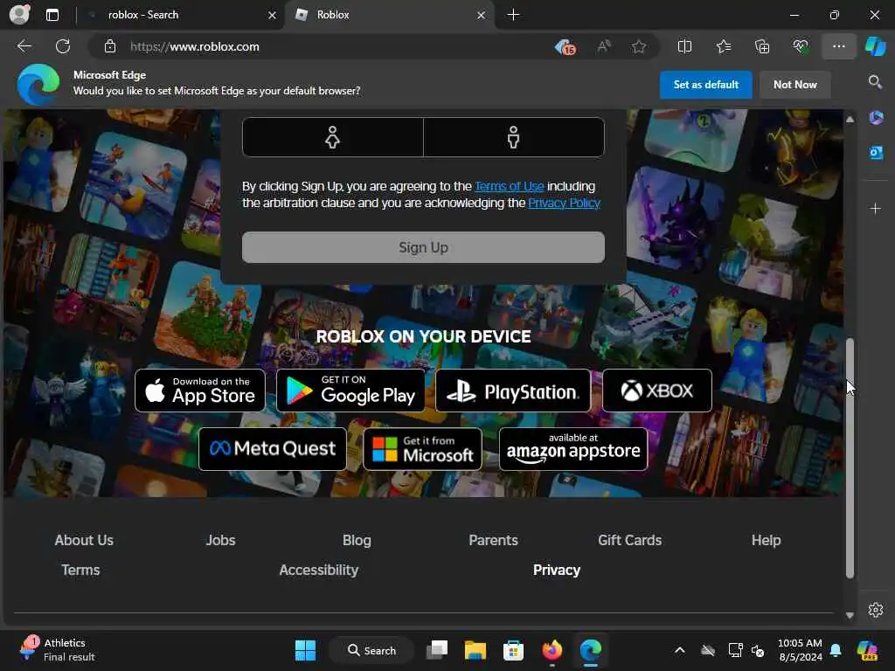
Task: Add this page to favorites star
Action: click(639, 46)
